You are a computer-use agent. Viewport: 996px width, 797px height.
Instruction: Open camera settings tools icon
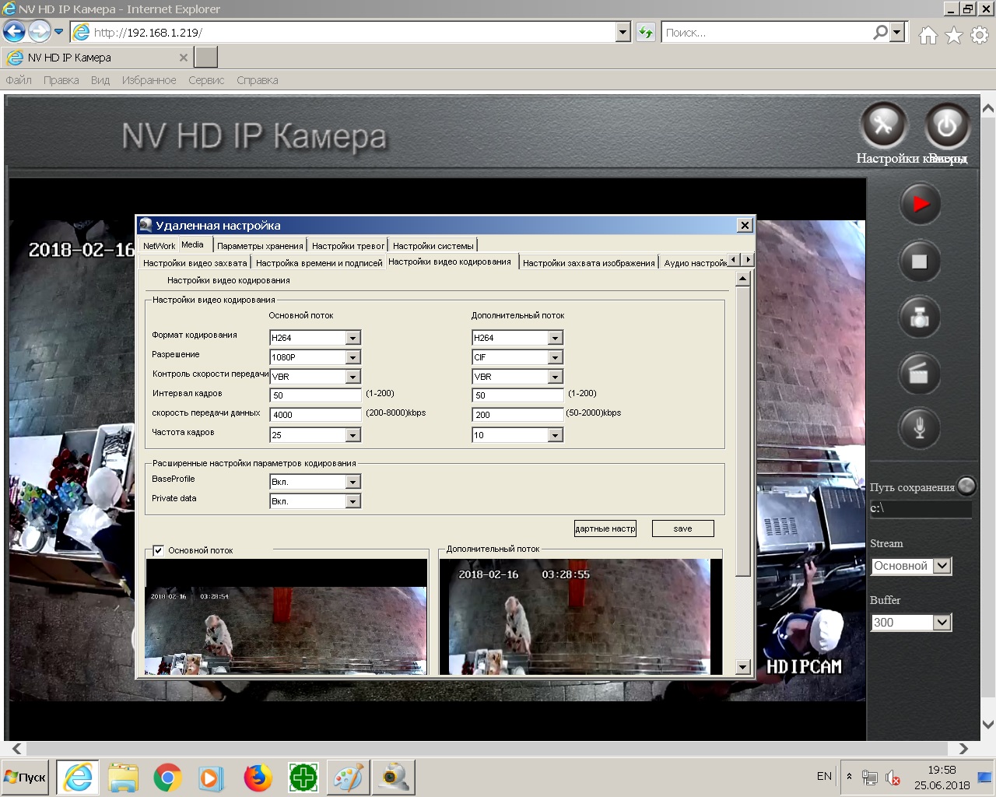point(883,125)
